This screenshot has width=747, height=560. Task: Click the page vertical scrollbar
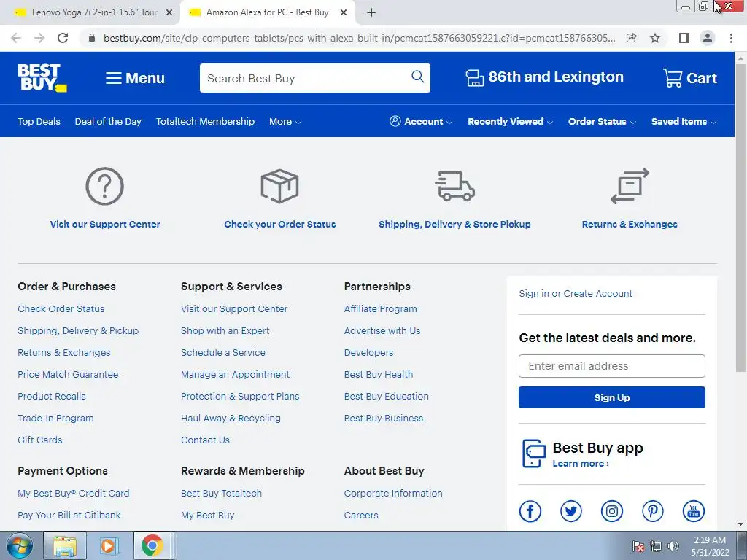[740, 217]
